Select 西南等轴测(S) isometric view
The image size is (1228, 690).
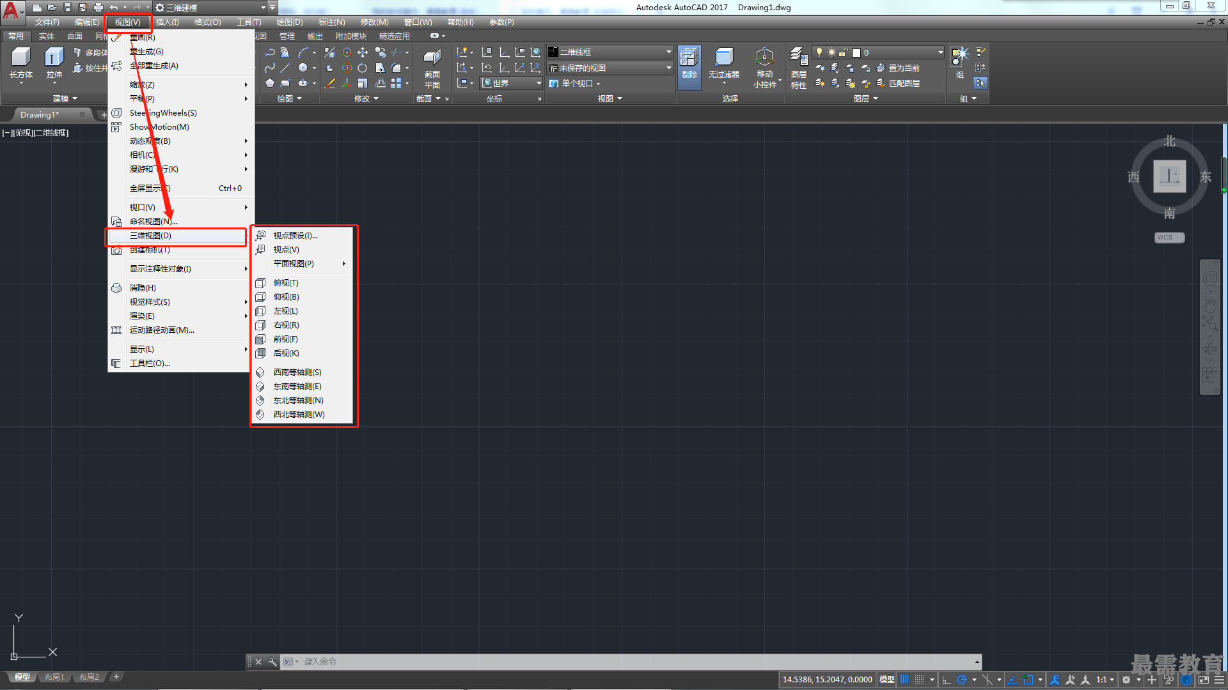303,372
